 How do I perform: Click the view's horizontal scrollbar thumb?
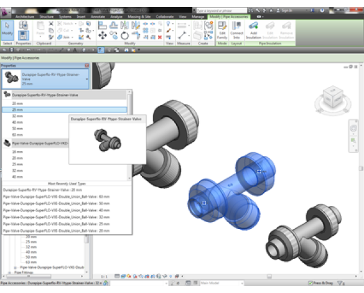point(269,276)
